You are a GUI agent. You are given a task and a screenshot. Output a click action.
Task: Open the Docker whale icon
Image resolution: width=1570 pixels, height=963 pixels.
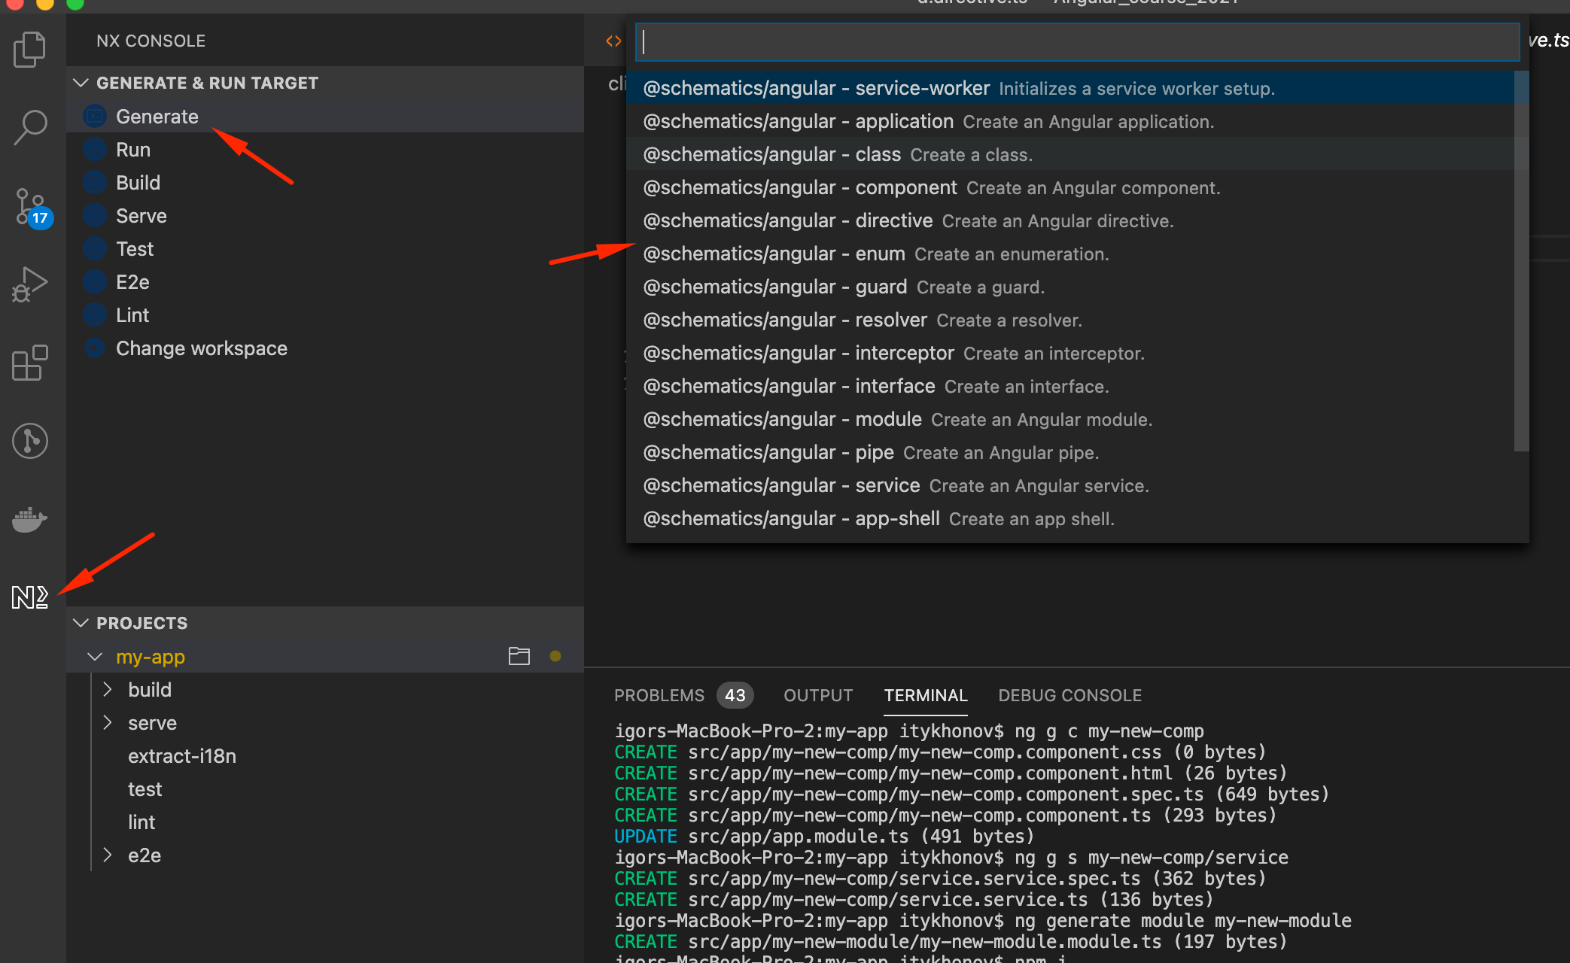pos(30,519)
